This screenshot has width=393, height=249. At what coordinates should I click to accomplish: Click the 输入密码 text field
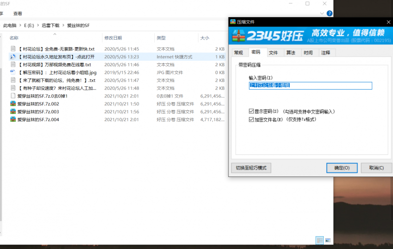[310, 85]
